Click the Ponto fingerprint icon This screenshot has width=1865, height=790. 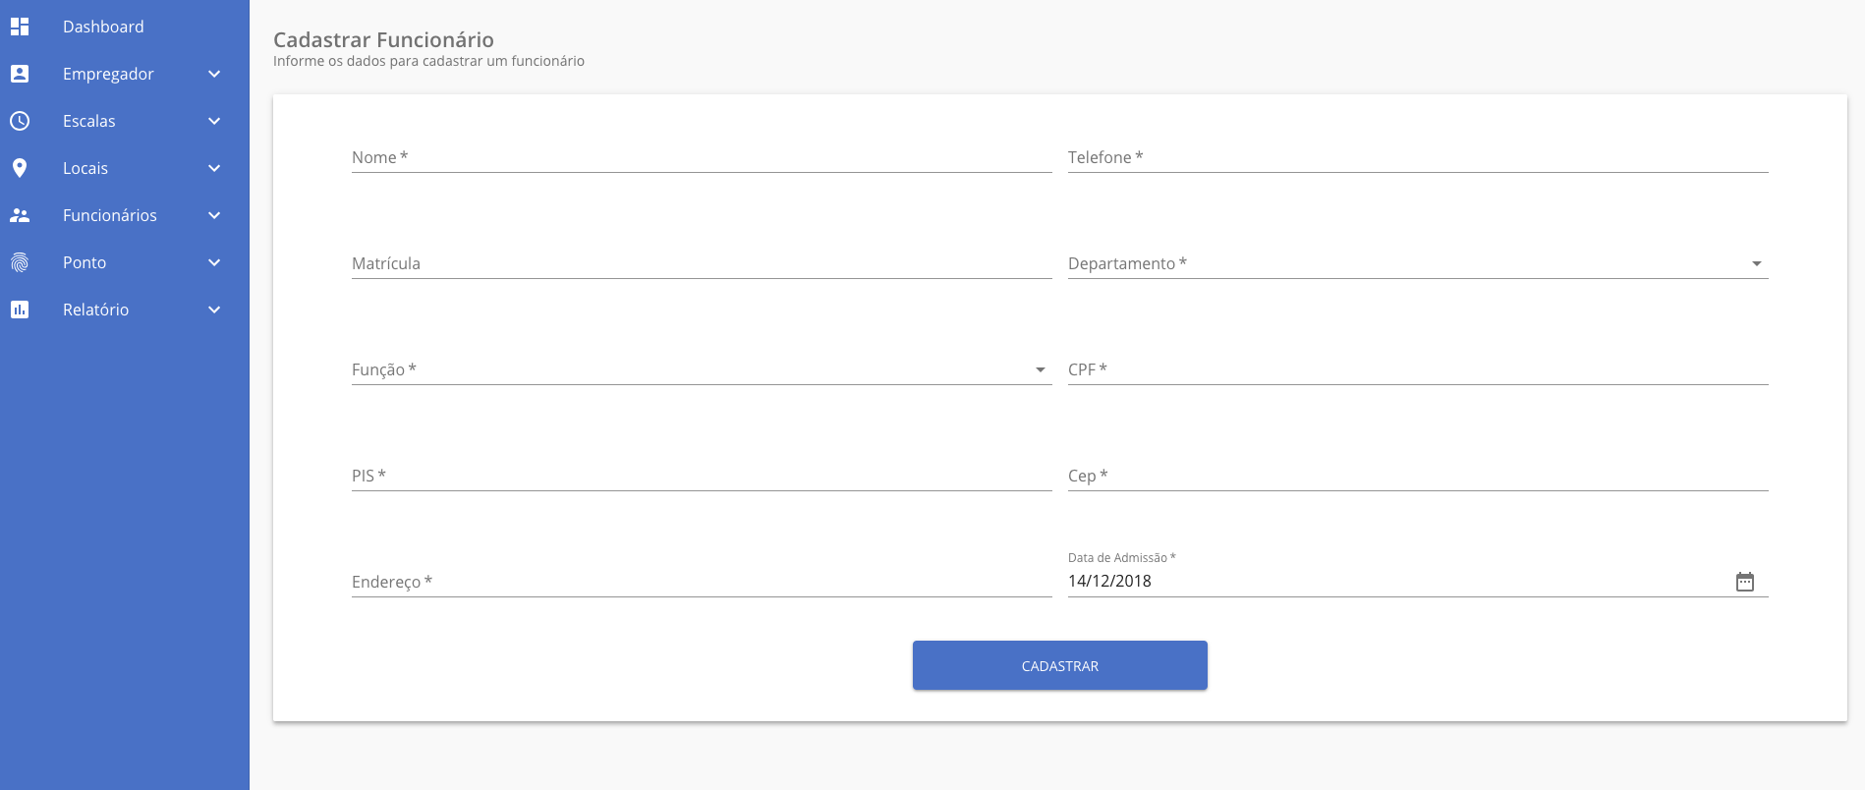click(x=20, y=262)
